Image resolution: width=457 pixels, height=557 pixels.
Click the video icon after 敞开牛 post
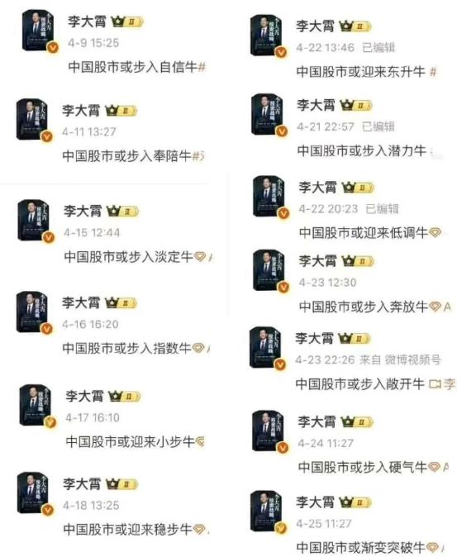click(x=435, y=384)
